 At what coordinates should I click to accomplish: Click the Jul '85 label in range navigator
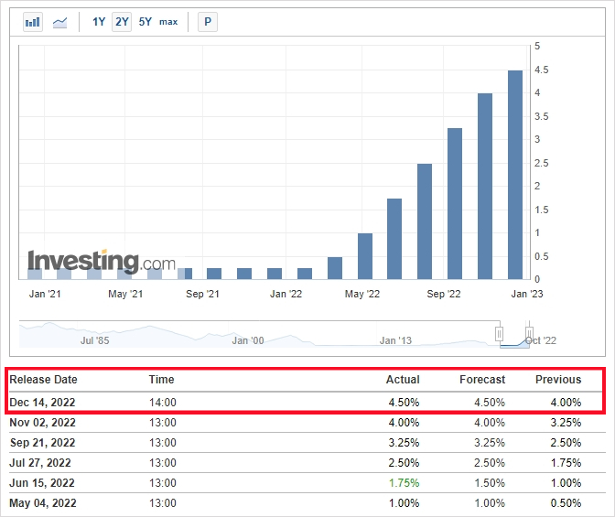pos(95,340)
